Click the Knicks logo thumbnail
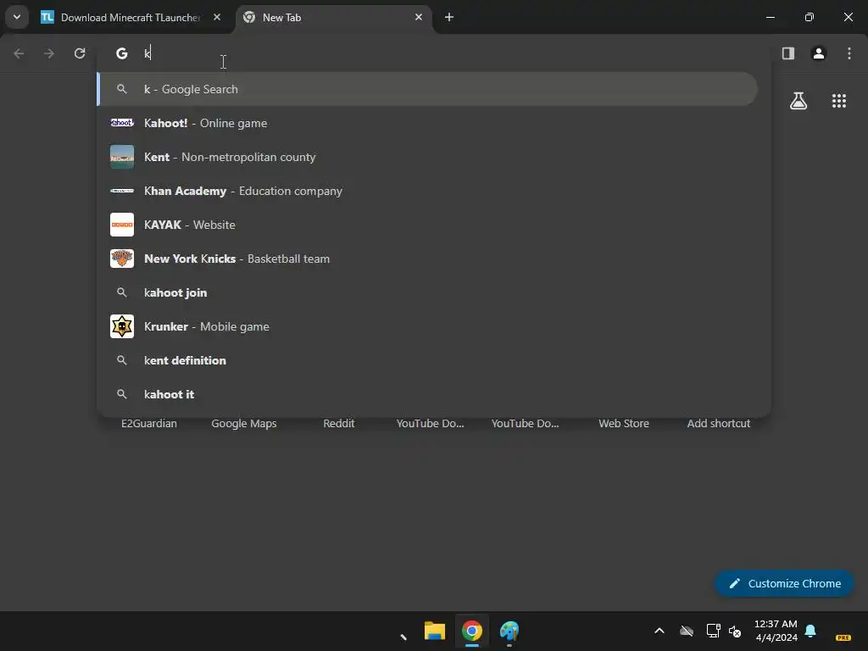 tap(122, 259)
